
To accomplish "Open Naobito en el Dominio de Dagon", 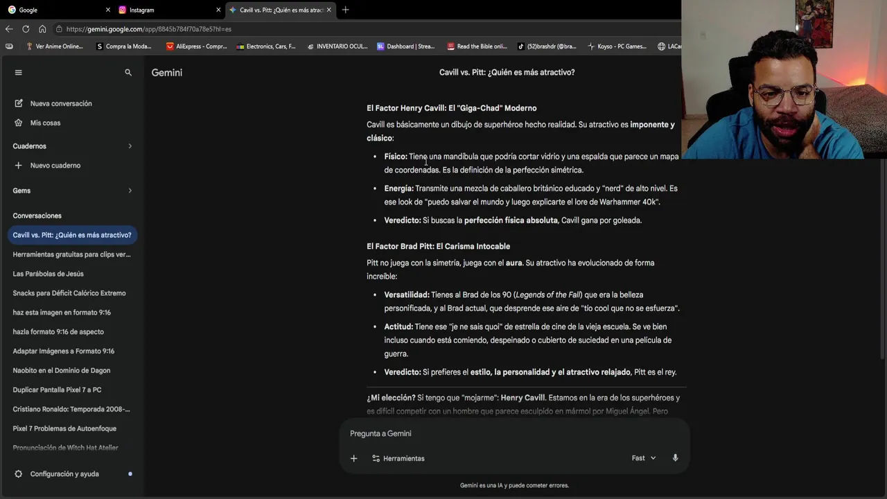I will [72, 371].
